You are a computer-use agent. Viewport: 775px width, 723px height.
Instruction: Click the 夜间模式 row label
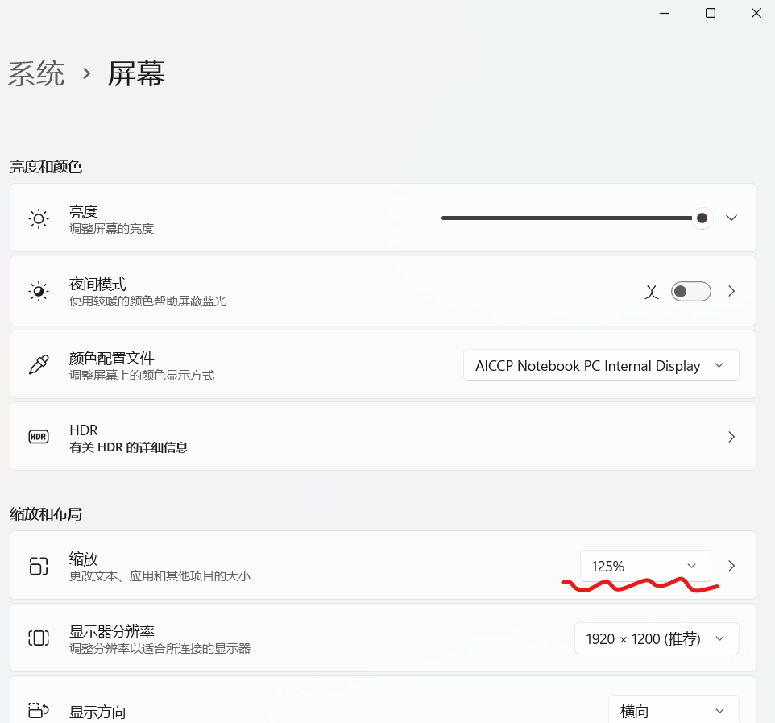pyautogui.click(x=97, y=285)
